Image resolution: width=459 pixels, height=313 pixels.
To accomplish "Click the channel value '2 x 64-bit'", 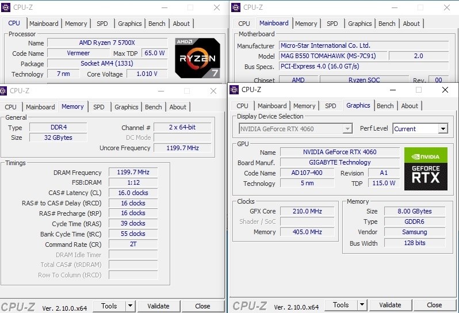I will pyautogui.click(x=182, y=127).
